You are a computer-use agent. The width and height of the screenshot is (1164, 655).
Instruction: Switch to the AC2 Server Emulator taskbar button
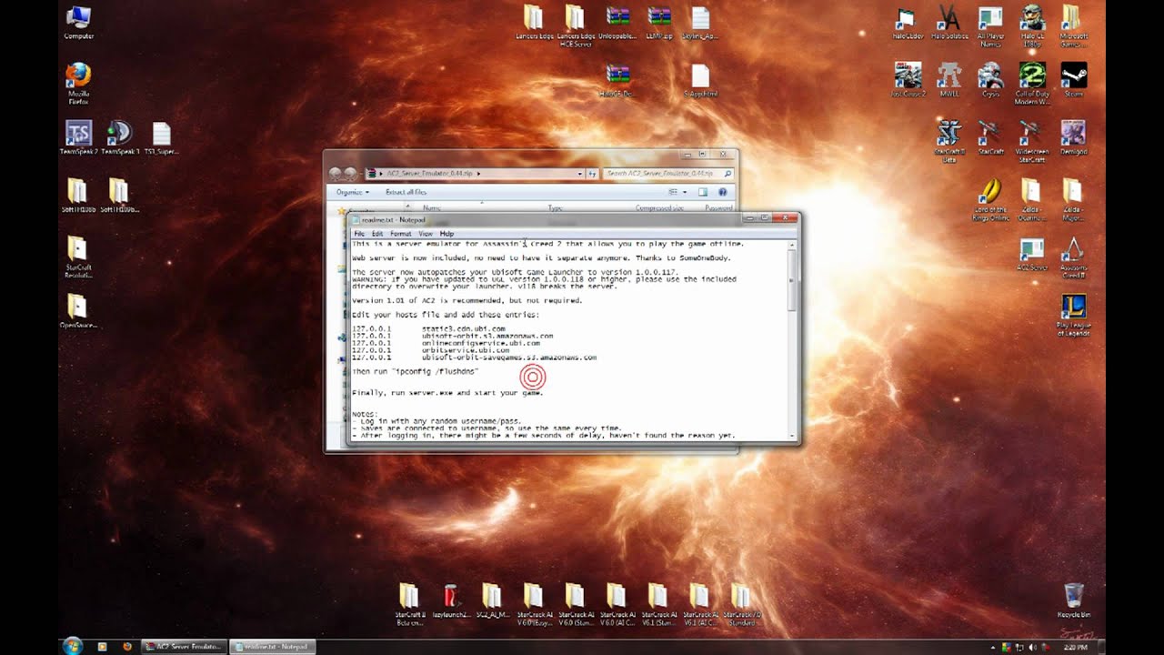click(x=183, y=646)
